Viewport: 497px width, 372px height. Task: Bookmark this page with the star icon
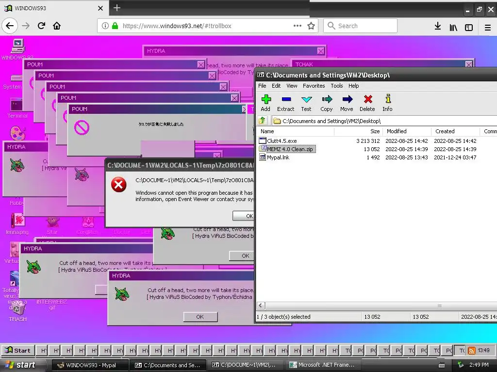point(311,26)
